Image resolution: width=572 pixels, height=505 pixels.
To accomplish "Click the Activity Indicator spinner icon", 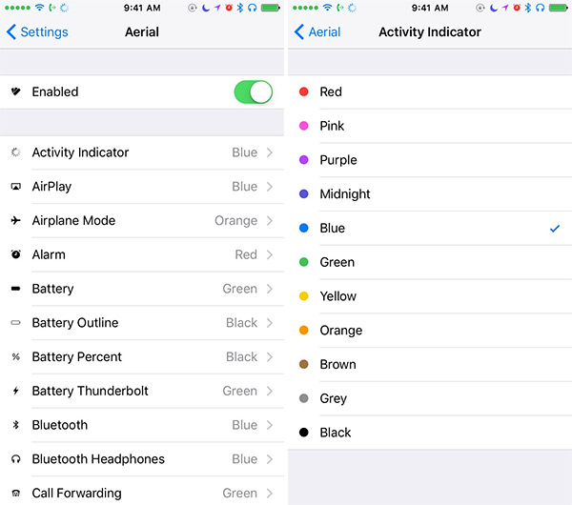I will (15, 152).
